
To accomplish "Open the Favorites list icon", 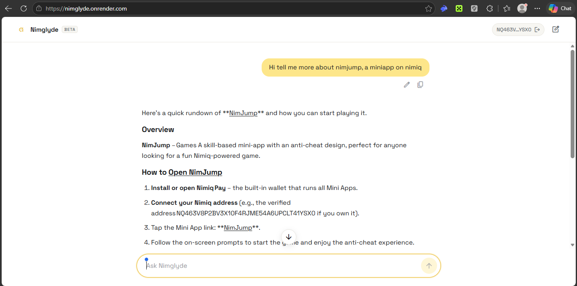I will (x=507, y=8).
